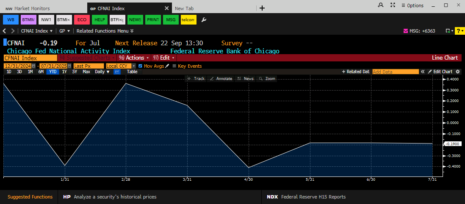
Task: Expand the 94) Suggested Charts dropdown
Action: coord(87,58)
